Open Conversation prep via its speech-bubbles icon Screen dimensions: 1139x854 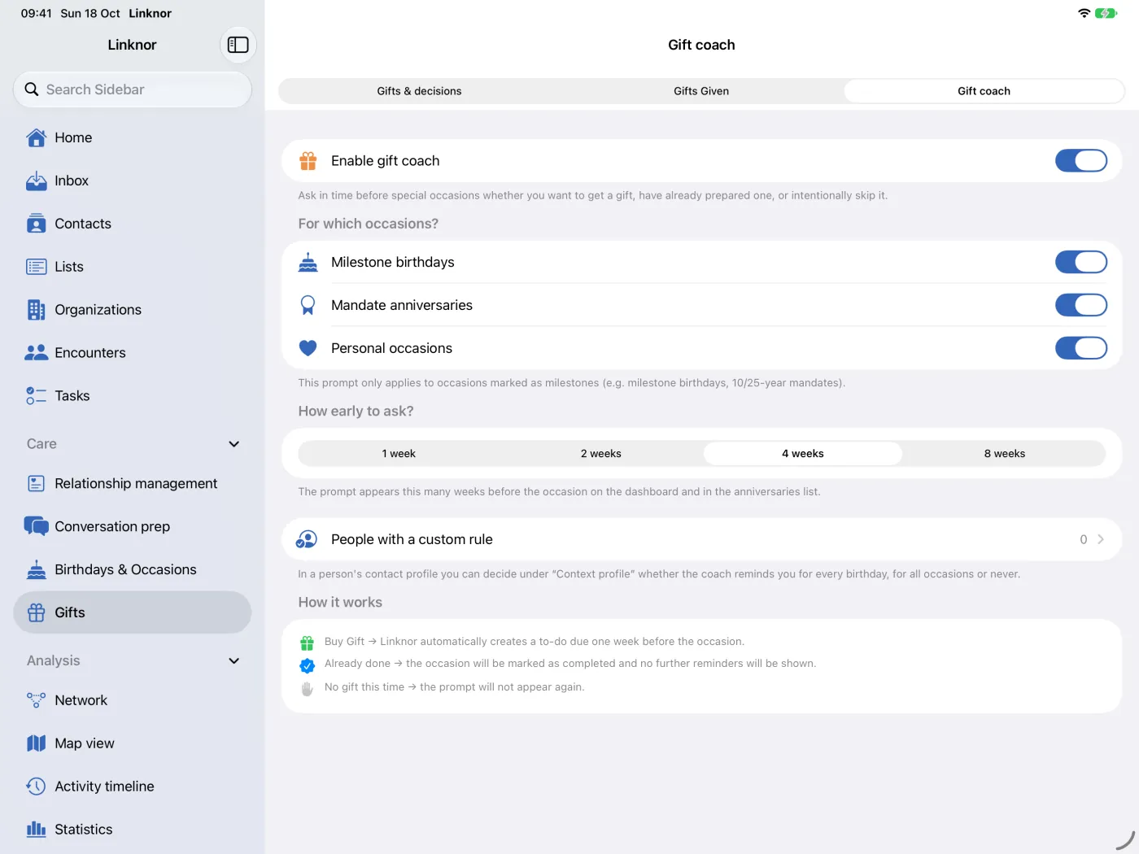[37, 527]
